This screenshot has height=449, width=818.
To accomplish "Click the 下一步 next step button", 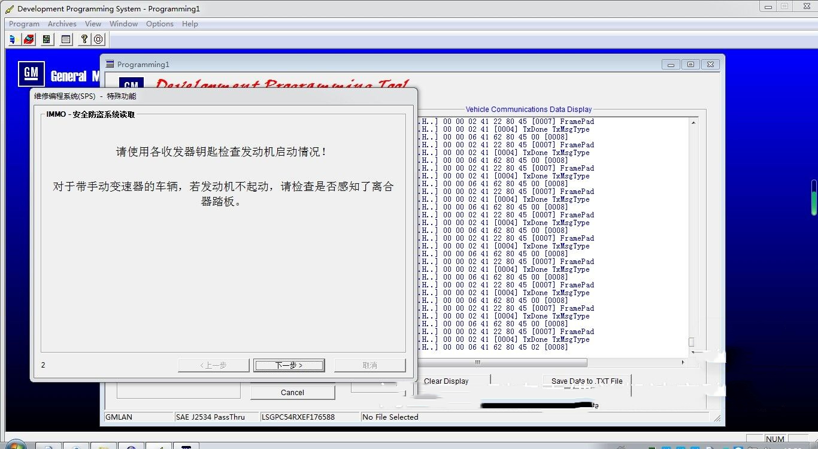I will [289, 365].
